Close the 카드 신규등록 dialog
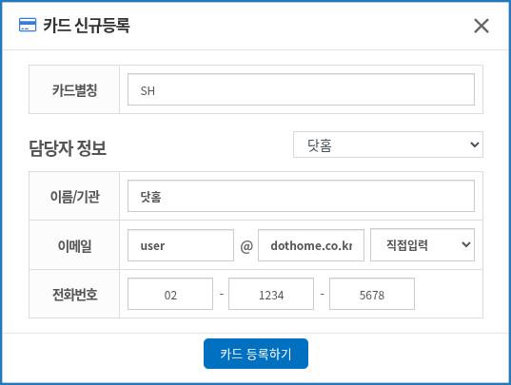Image resolution: width=511 pixels, height=385 pixels. (482, 26)
